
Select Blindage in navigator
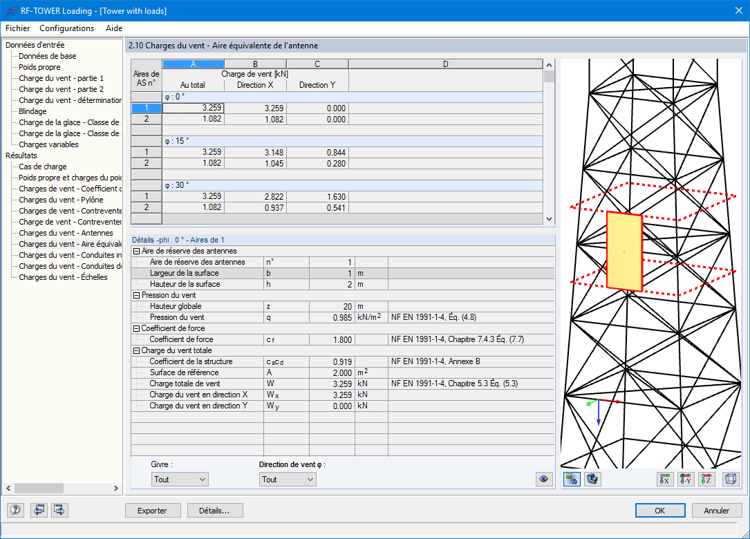click(x=32, y=111)
